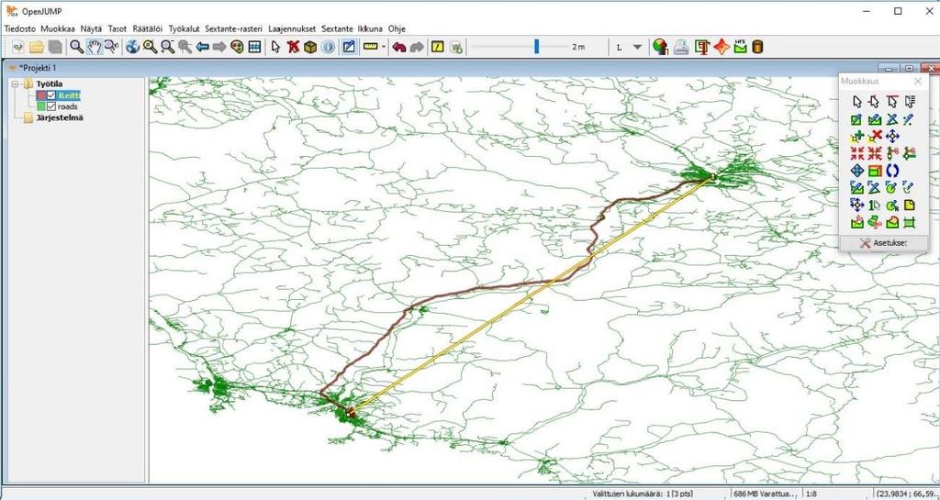940x500 pixels.
Task: Open Asetukset options in Muokkaus toolbox
Action: pos(884,243)
